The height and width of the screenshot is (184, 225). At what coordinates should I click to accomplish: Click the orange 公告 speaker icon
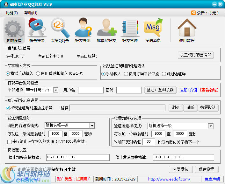click(x=193, y=13)
